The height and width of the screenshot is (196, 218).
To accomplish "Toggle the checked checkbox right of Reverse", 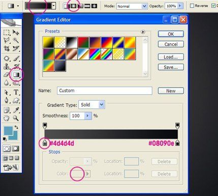I will [213, 6].
